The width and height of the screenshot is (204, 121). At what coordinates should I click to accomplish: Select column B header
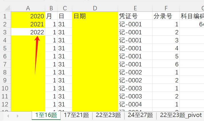point(51,8)
